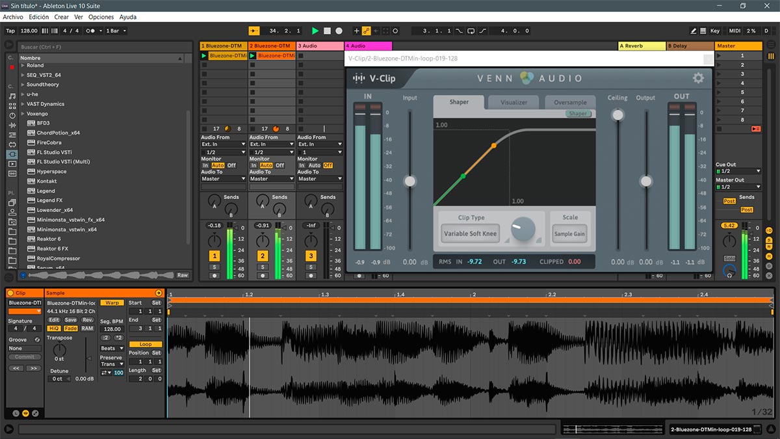Collapse the Voxengo folder
The image size is (780, 439).
(x=23, y=114)
